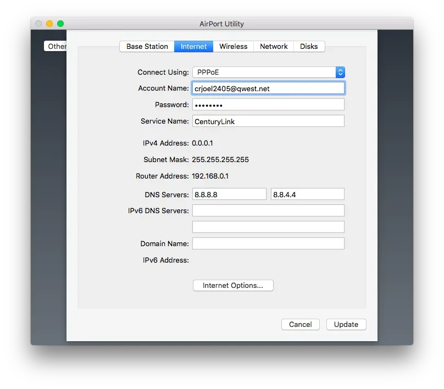Screen dimensions: 444x389
Task: Select the Network tab
Action: (x=273, y=46)
